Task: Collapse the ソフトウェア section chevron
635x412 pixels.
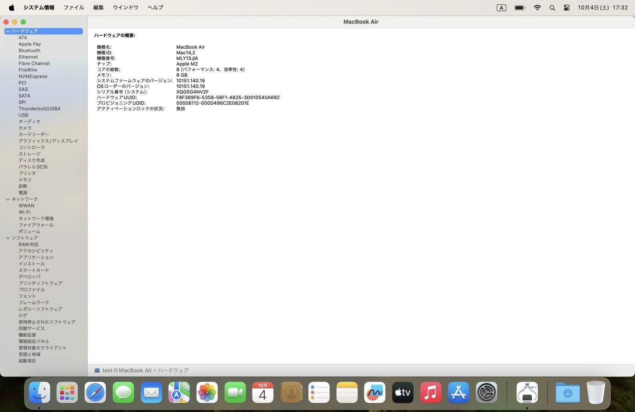Action: coord(8,238)
